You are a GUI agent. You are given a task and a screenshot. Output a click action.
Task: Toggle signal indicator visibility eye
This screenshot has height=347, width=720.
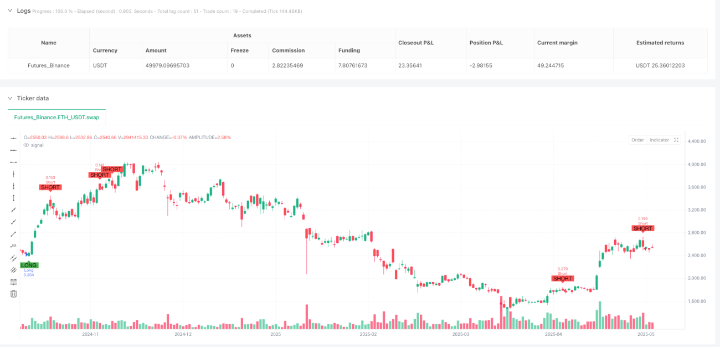(26, 145)
